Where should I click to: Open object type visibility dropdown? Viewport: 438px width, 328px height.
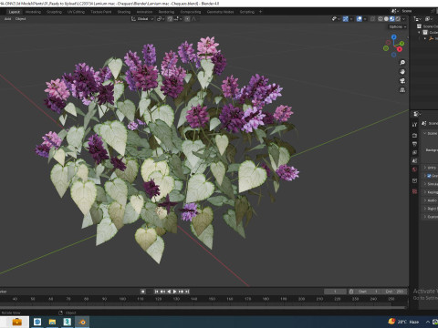[336, 19]
